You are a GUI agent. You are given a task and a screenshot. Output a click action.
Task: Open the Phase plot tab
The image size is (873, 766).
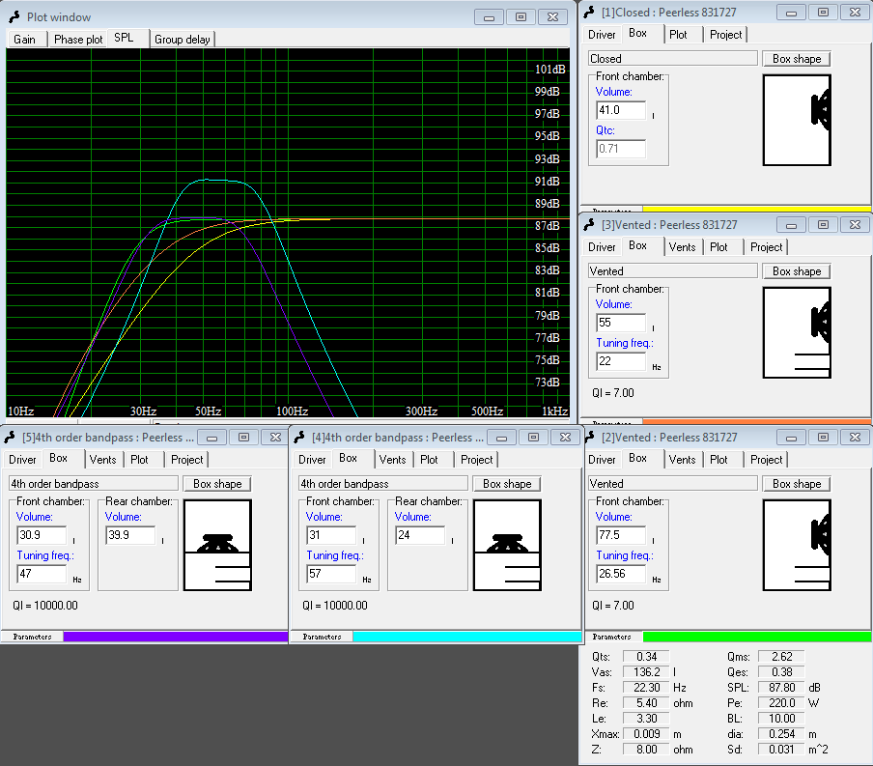pyautogui.click(x=78, y=40)
